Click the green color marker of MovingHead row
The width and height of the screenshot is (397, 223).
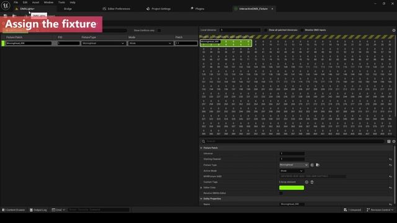pos(3,43)
